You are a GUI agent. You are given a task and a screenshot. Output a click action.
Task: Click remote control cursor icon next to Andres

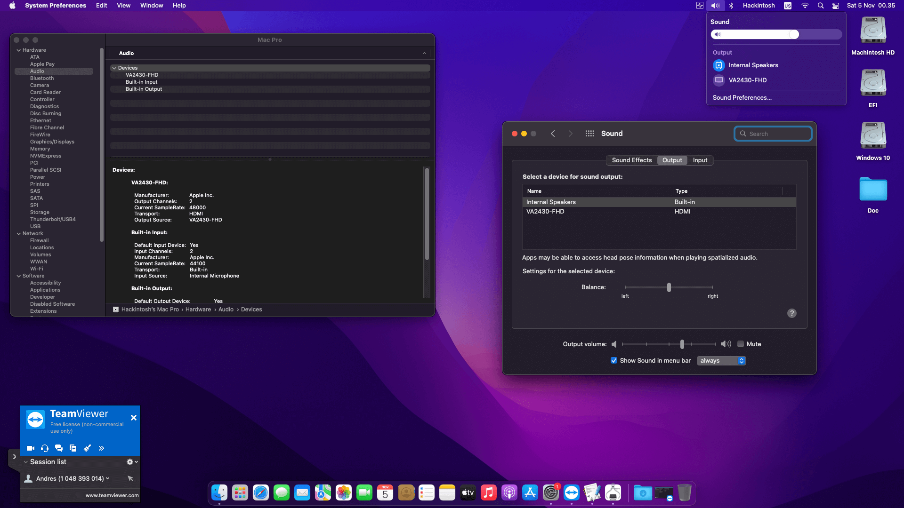(130, 478)
